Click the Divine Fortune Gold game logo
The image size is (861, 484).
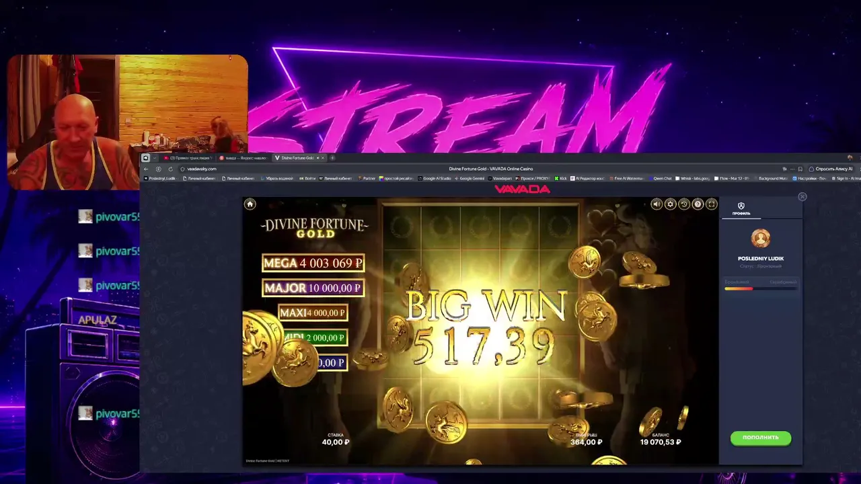[x=315, y=227]
